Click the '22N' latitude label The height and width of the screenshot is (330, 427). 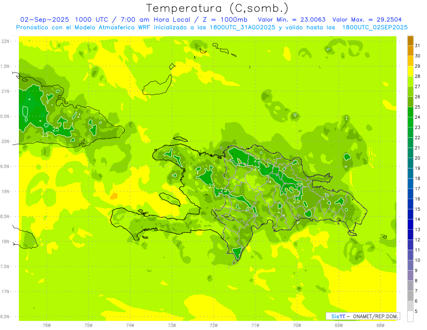point(5,41)
